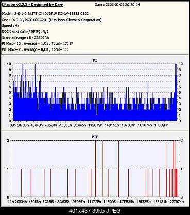
Task: Click the 112C79h label on PI axis
Action: 95,125
